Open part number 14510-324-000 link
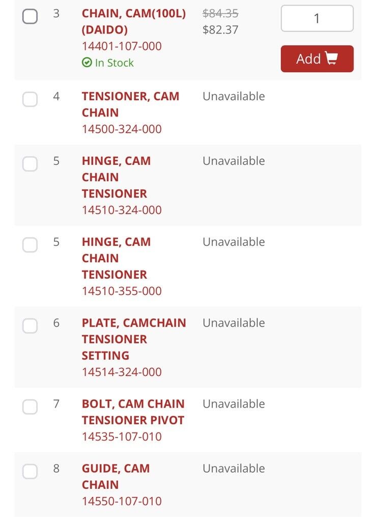 (122, 210)
